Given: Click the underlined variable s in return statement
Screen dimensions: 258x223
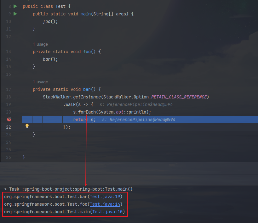Looking at the screenshot, I should coord(92,120).
